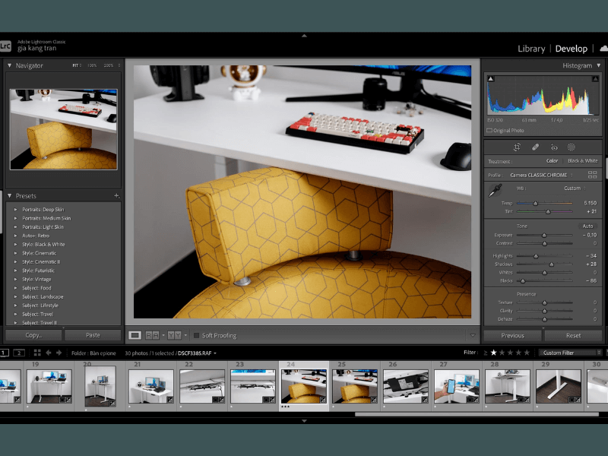
Task: Select the Crop Overlay tool
Action: point(517,147)
